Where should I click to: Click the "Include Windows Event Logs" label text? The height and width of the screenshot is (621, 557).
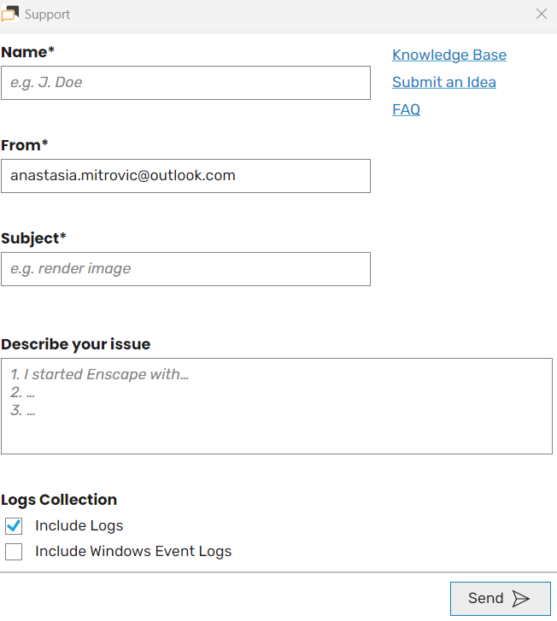click(133, 552)
